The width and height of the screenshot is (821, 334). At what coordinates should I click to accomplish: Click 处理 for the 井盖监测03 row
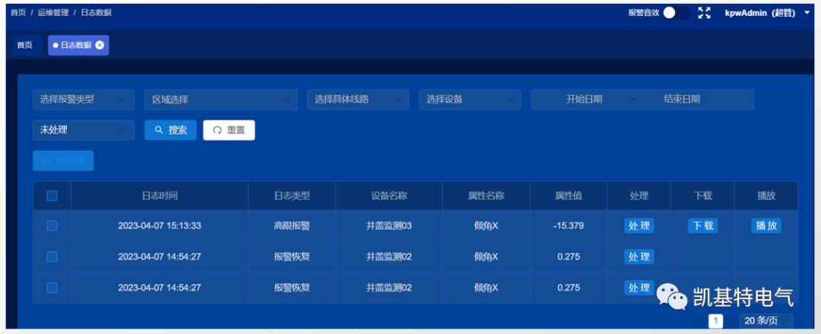639,225
